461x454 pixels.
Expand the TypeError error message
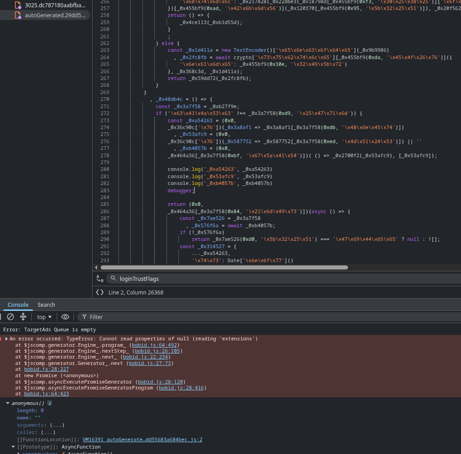pos(6,339)
